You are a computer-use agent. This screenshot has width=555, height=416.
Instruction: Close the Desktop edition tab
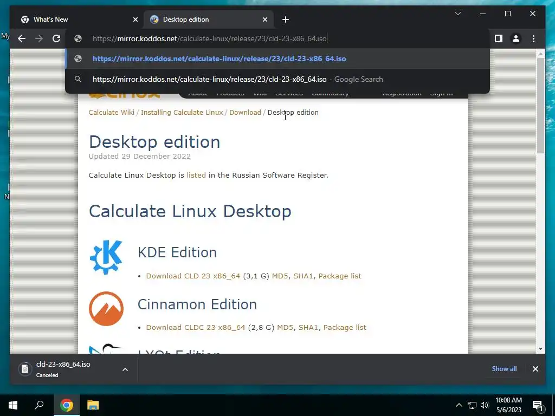point(264,19)
